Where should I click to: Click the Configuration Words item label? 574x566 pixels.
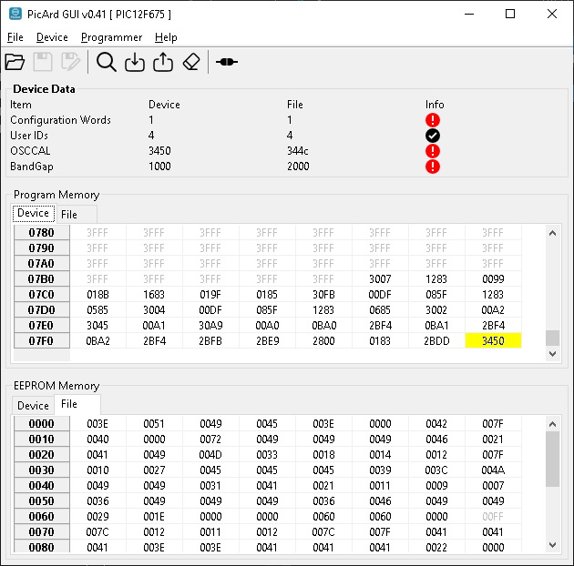pyautogui.click(x=60, y=120)
